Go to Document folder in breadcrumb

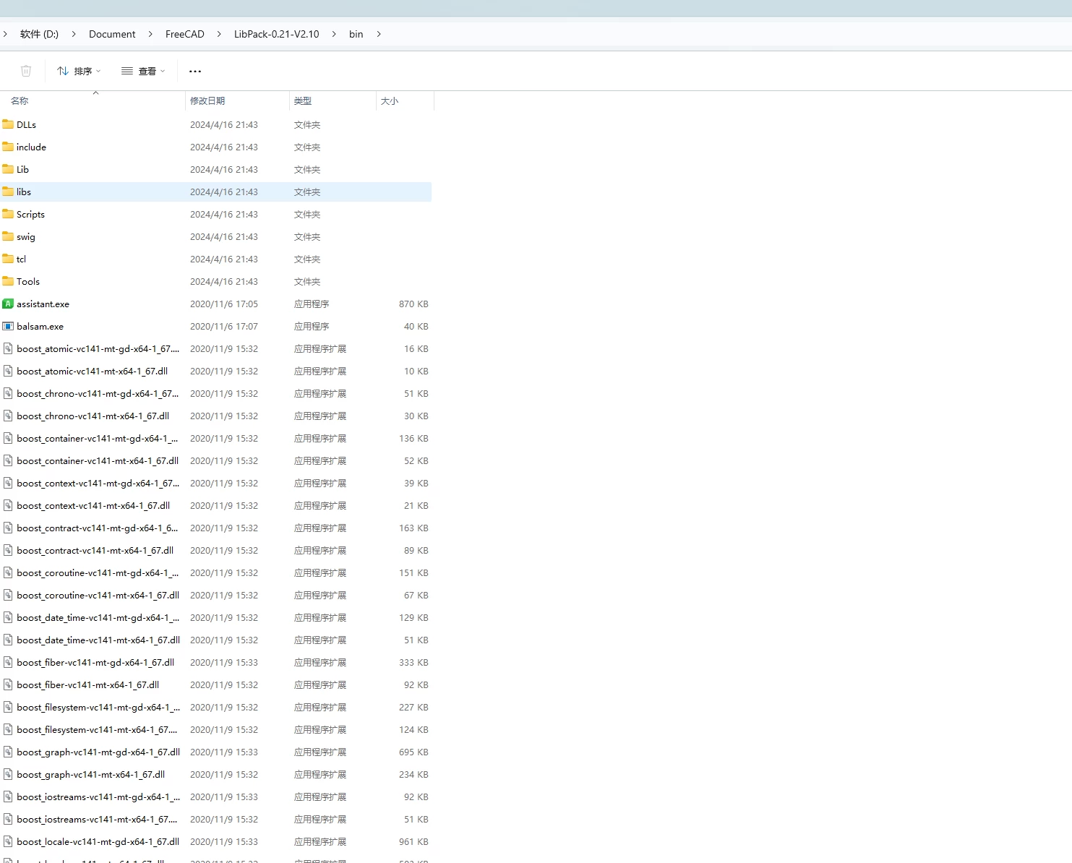[x=112, y=34]
